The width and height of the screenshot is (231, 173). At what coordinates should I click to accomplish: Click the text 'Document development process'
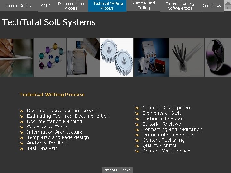pos(63,111)
